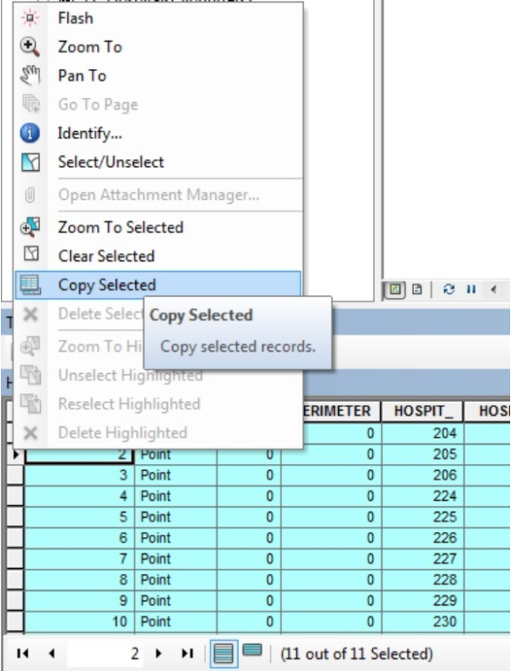The width and height of the screenshot is (511, 671).
Task: Show selected records view button
Action: pos(252,651)
